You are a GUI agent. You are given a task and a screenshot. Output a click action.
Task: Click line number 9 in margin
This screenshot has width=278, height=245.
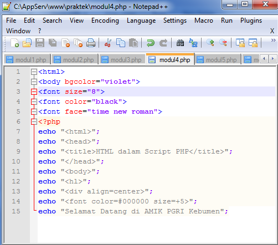tap(18, 151)
